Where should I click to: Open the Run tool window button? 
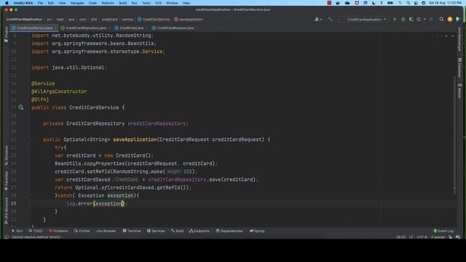pyautogui.click(x=17, y=231)
